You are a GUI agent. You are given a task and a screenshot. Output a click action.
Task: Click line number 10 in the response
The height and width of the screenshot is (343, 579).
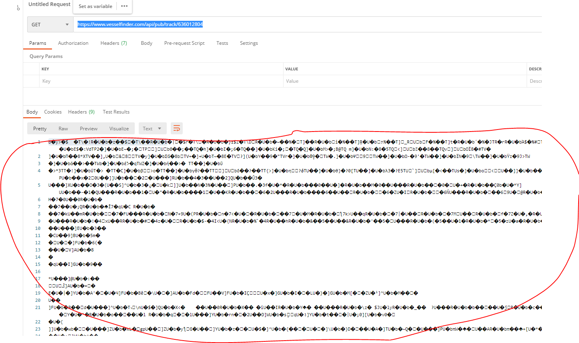38,228
